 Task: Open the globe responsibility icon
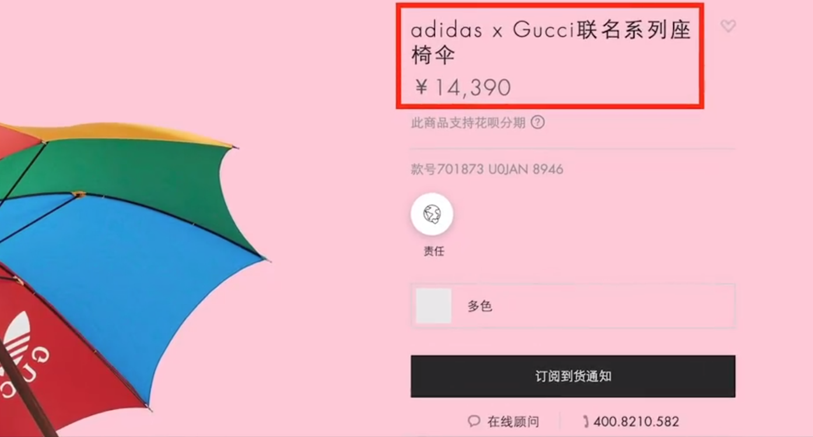click(432, 214)
